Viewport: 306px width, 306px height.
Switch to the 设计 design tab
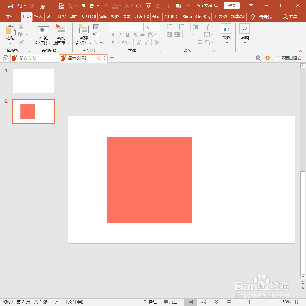click(x=50, y=17)
